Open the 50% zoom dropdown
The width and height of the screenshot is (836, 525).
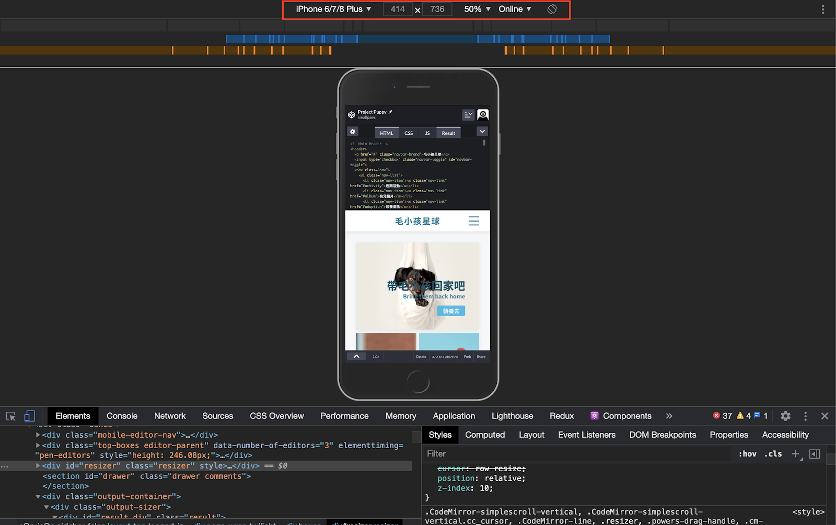(477, 9)
